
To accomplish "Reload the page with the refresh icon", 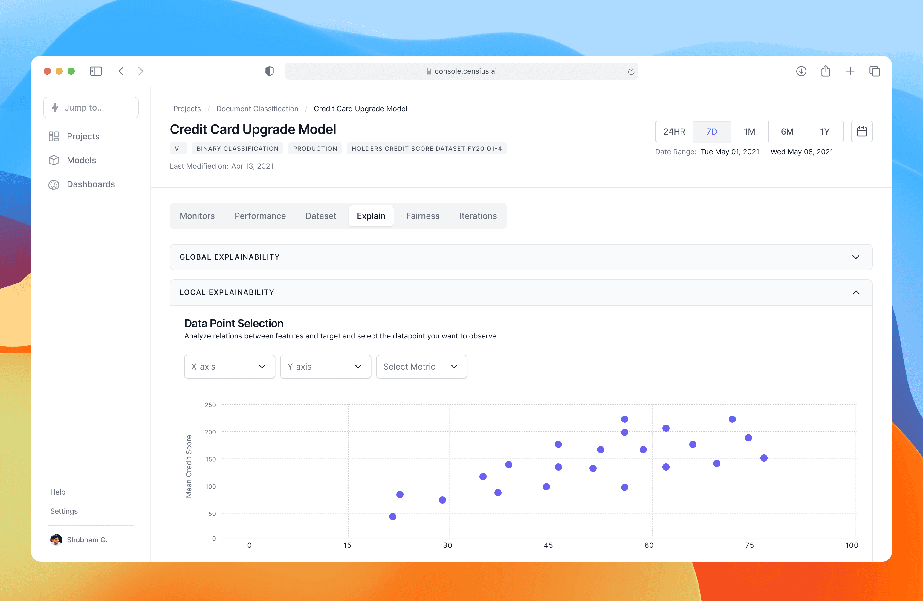I will click(x=631, y=71).
